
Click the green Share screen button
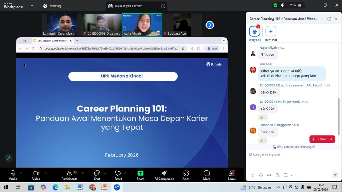[x=141, y=175]
